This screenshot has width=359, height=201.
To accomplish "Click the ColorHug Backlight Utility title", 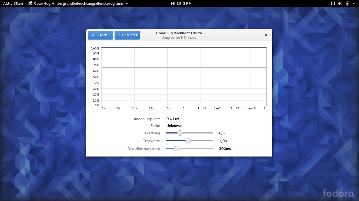I will click(x=179, y=33).
